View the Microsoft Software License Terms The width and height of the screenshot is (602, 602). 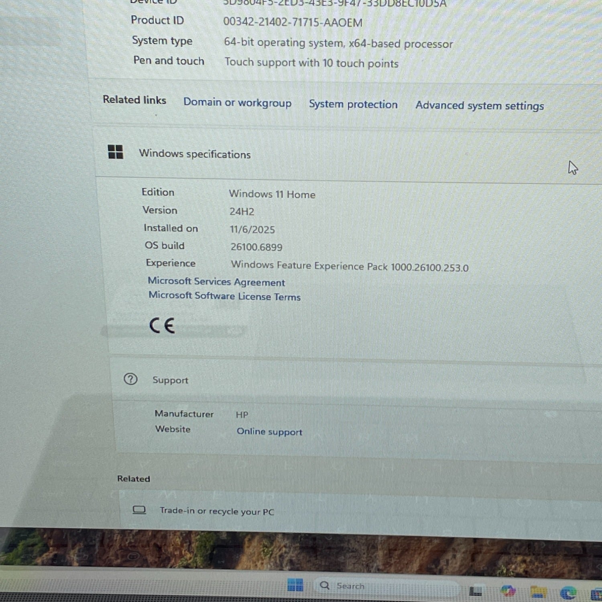(x=225, y=297)
